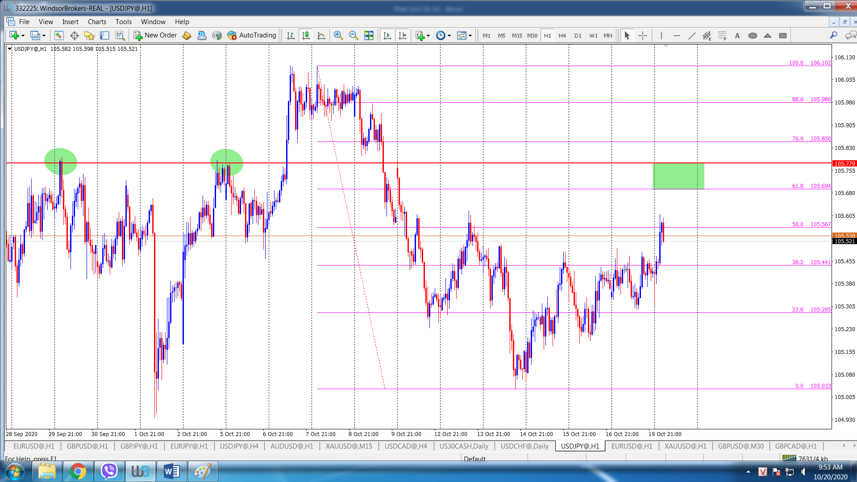Select the equidistant channel tool
This screenshot has width=857, height=482.
707,35
